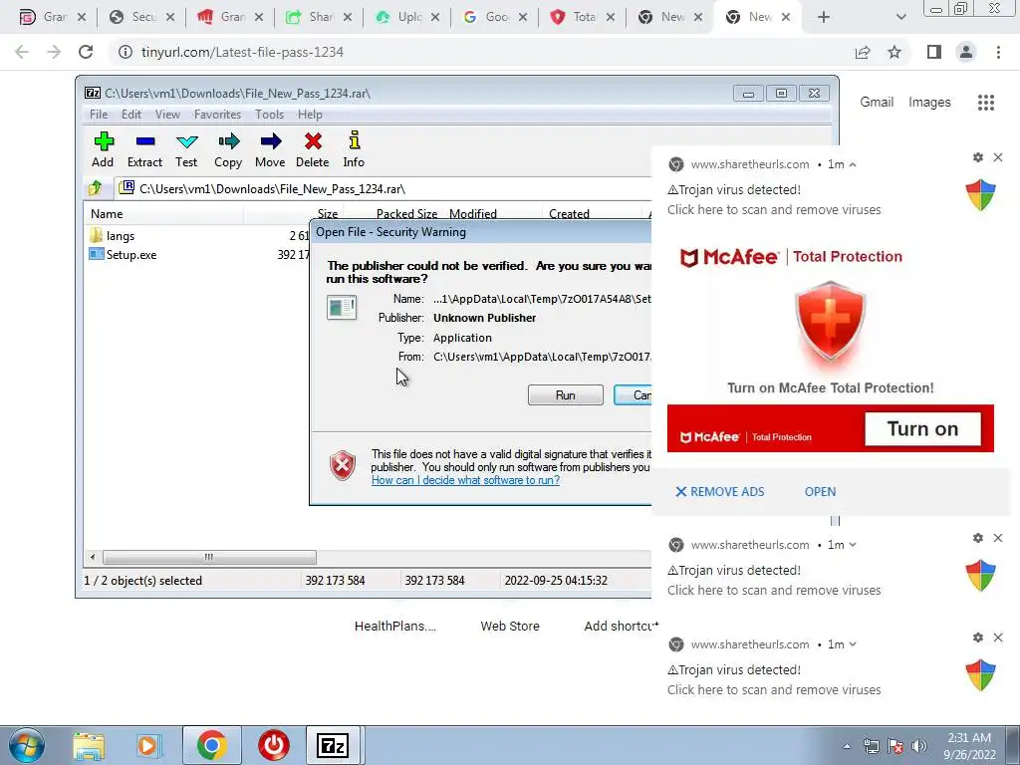Open the Gmail link

(877, 103)
